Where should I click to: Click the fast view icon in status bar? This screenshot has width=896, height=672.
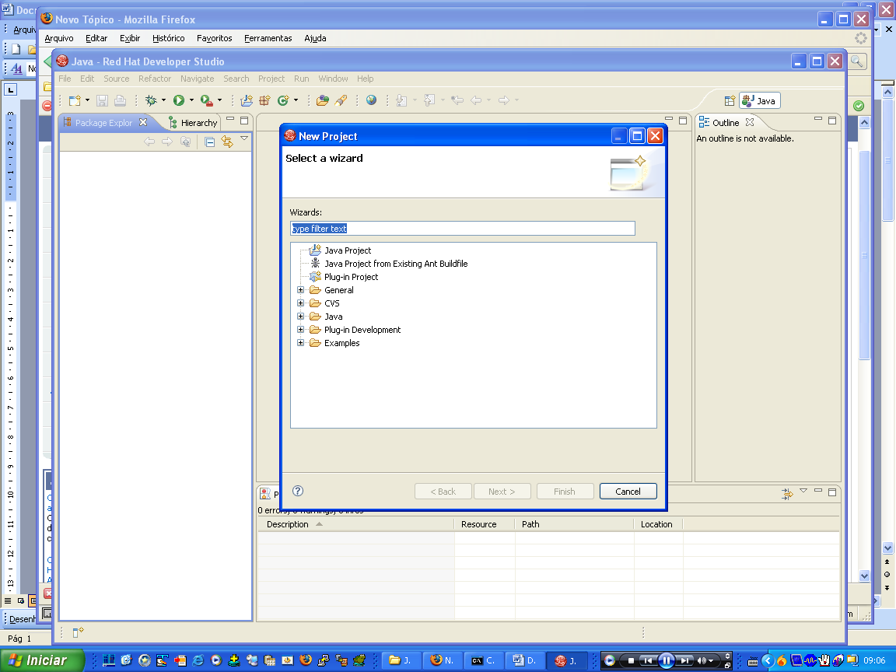[x=79, y=632]
